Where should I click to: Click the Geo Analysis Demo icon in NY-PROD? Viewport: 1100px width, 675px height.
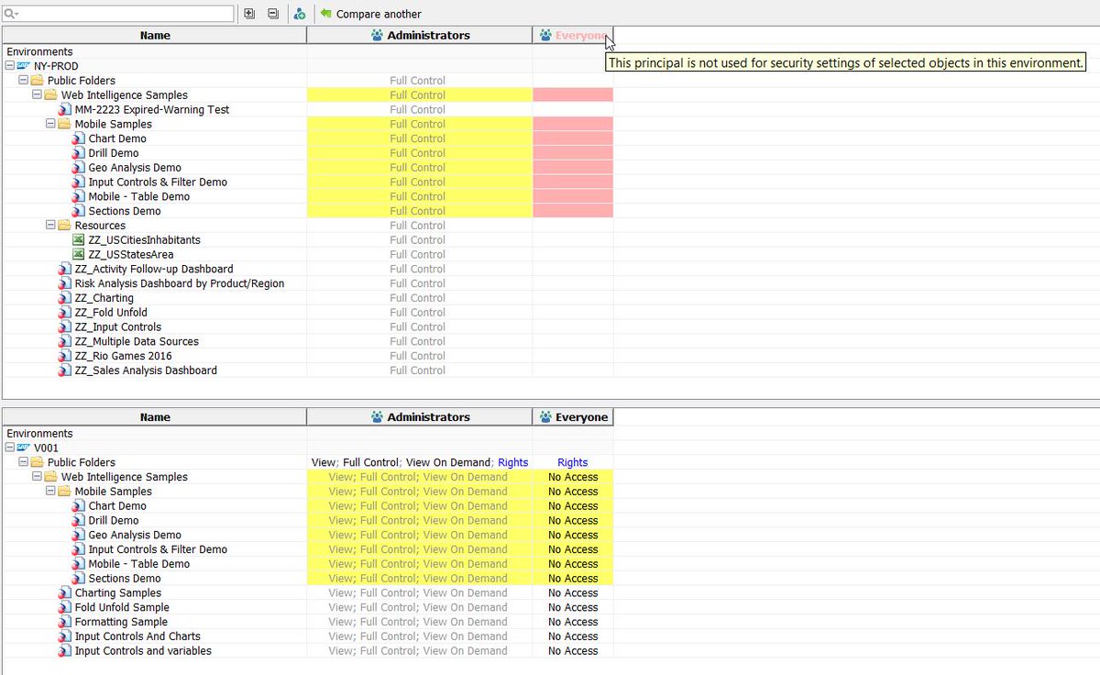pos(79,168)
